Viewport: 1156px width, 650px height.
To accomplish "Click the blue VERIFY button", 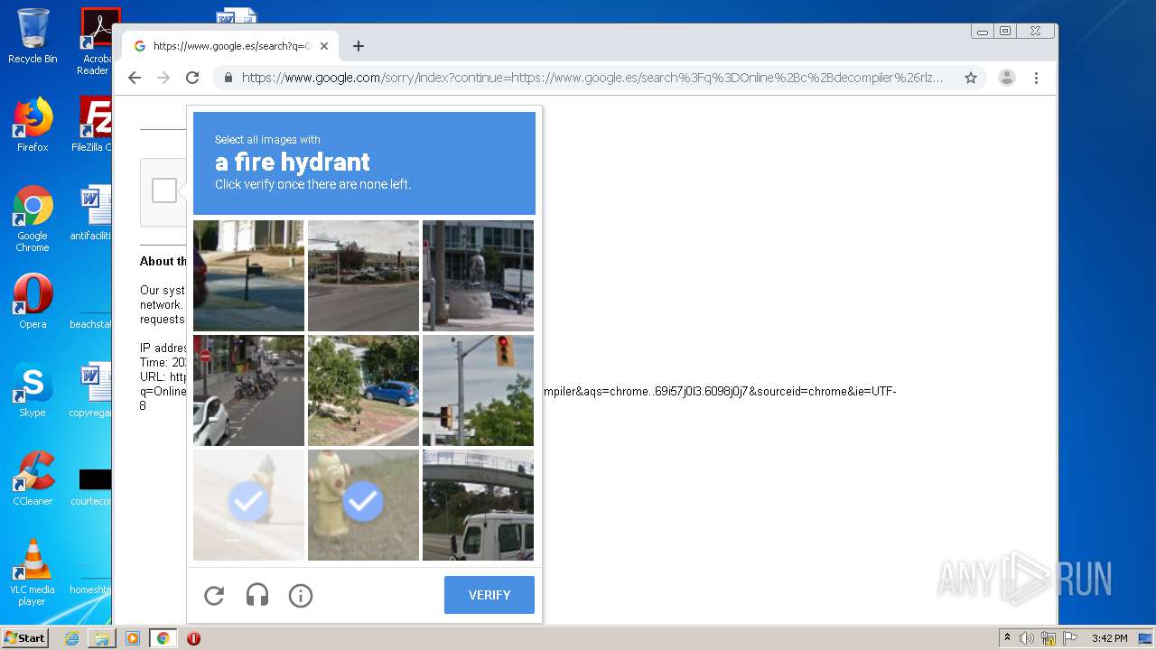I will pos(489,595).
